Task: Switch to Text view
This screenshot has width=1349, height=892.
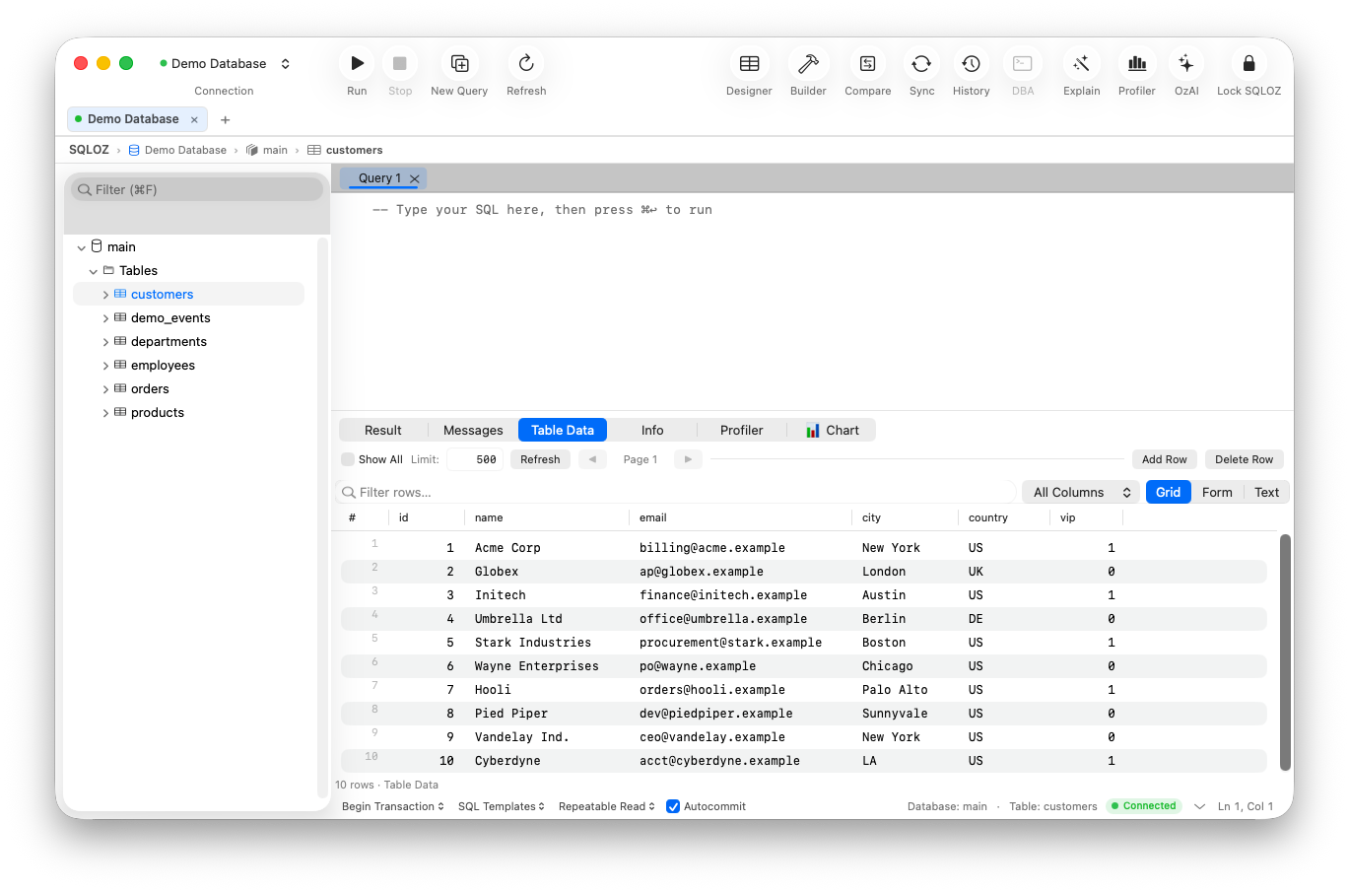Action: [1266, 492]
